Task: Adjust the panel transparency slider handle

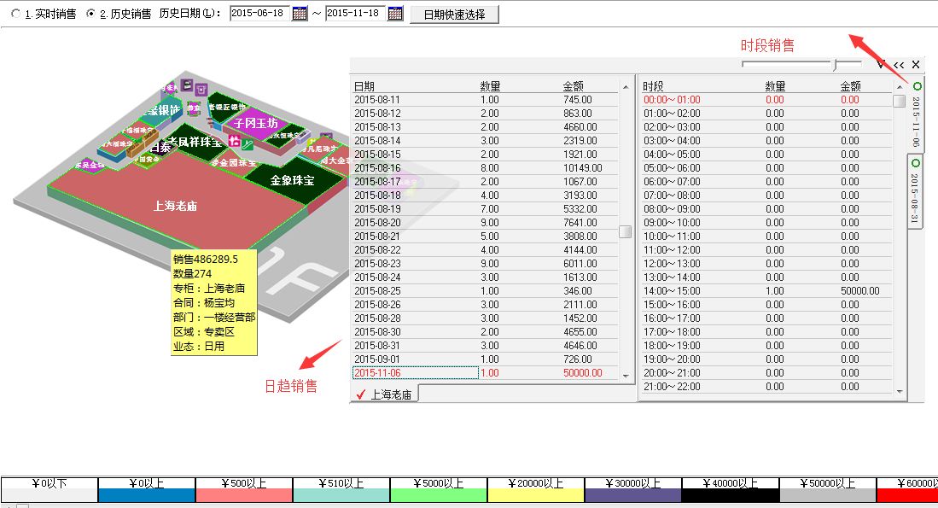Action: (x=836, y=64)
